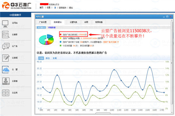Select the 云广告 chat bubble icon

click(x=6, y=46)
